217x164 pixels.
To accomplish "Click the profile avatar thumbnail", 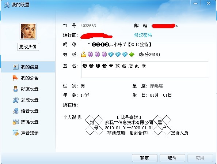I will (28, 31).
